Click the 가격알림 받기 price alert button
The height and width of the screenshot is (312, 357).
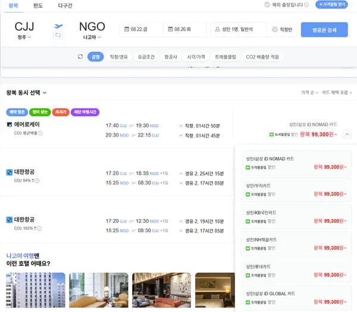click(x=331, y=5)
